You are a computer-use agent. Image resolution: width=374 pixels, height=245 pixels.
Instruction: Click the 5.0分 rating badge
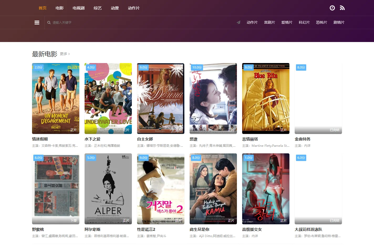(x=91, y=158)
